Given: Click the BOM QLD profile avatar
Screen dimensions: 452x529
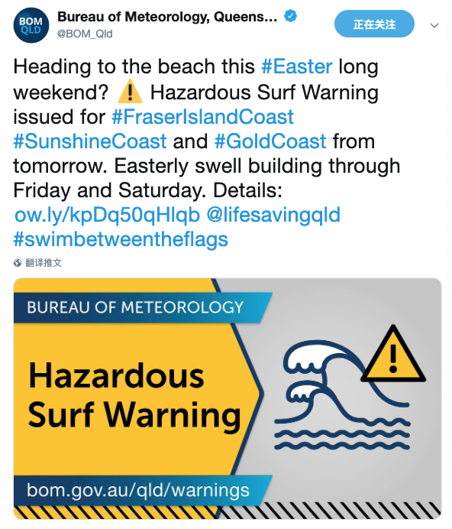Looking at the screenshot, I should click(x=31, y=25).
